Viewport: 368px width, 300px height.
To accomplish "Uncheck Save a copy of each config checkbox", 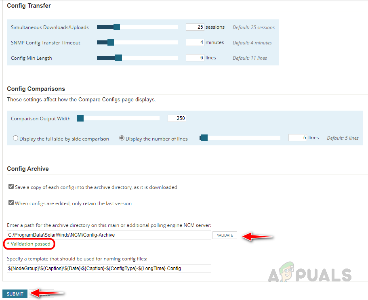I will pos(11,187).
